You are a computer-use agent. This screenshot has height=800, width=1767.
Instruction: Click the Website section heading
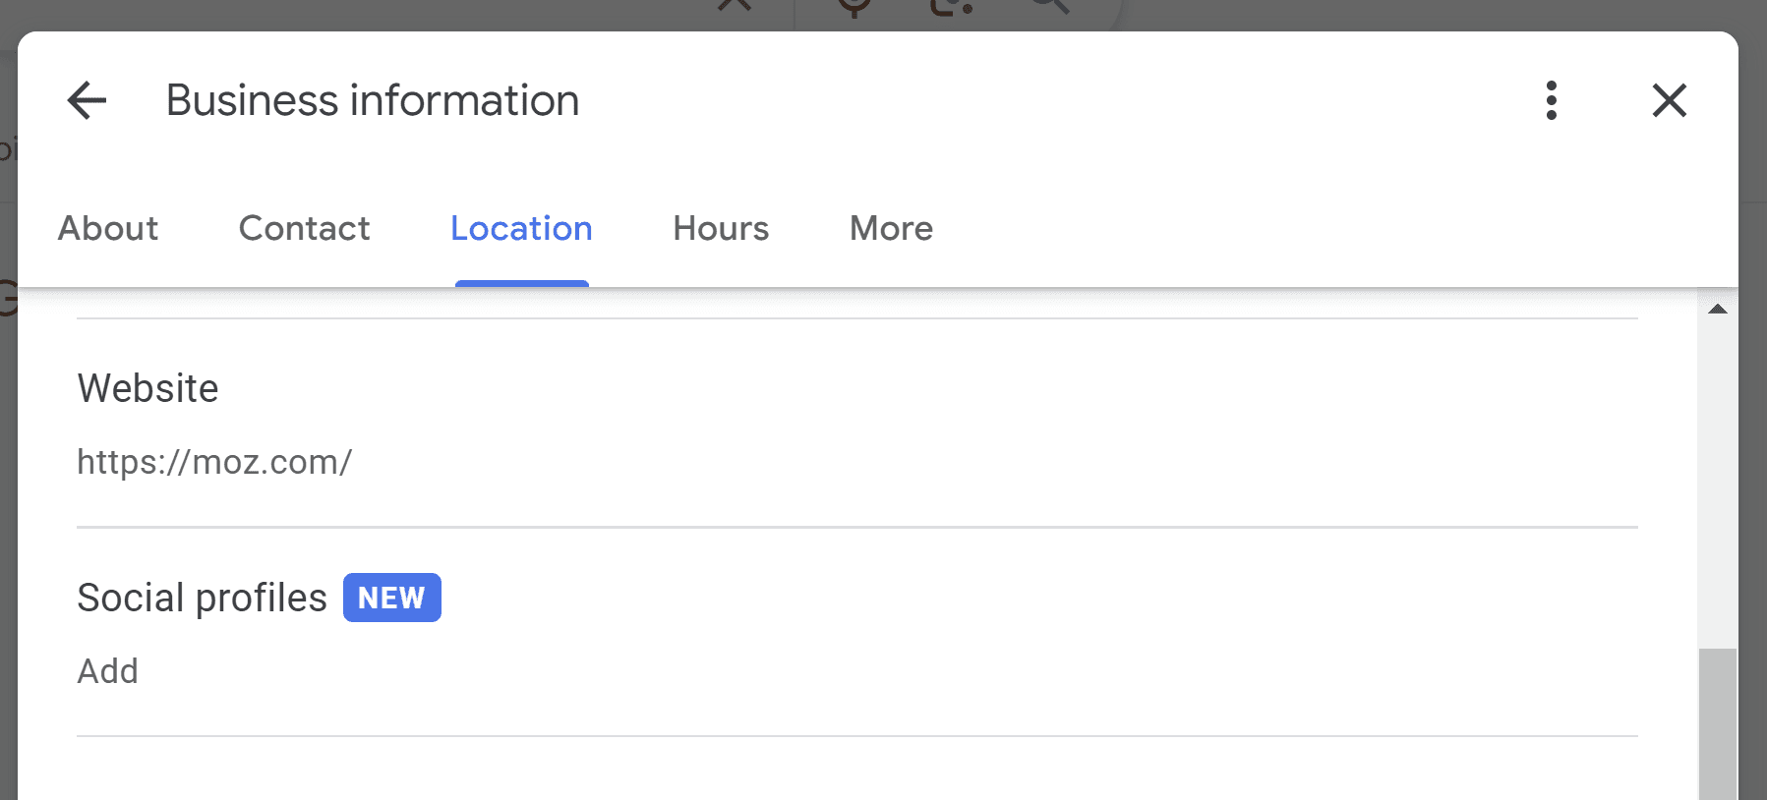(x=148, y=388)
